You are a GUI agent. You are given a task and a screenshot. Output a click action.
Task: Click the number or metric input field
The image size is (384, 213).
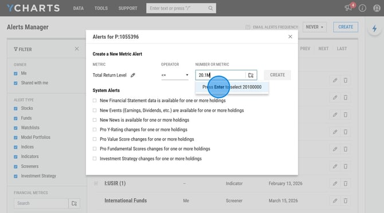pos(221,75)
